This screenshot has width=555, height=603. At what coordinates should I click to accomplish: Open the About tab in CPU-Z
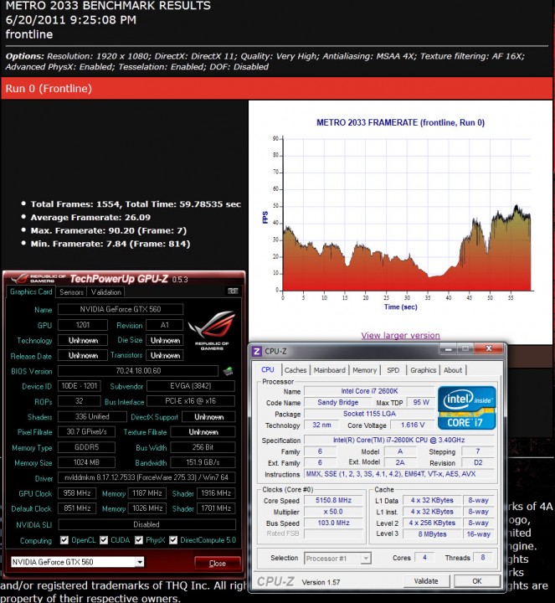pyautogui.click(x=453, y=370)
